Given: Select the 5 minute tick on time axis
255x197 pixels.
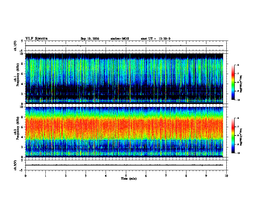Looking at the screenshot, I should point(126,176).
